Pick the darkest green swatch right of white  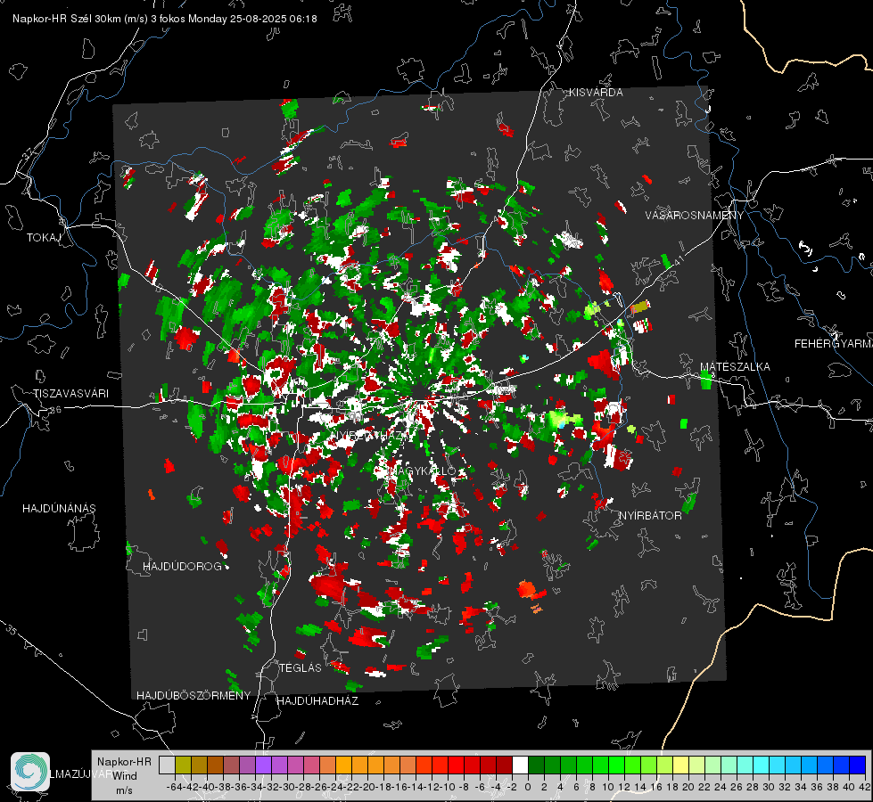536,765
